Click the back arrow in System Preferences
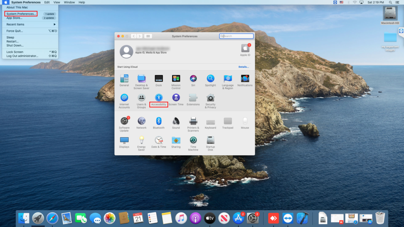The image size is (404, 227). point(134,36)
